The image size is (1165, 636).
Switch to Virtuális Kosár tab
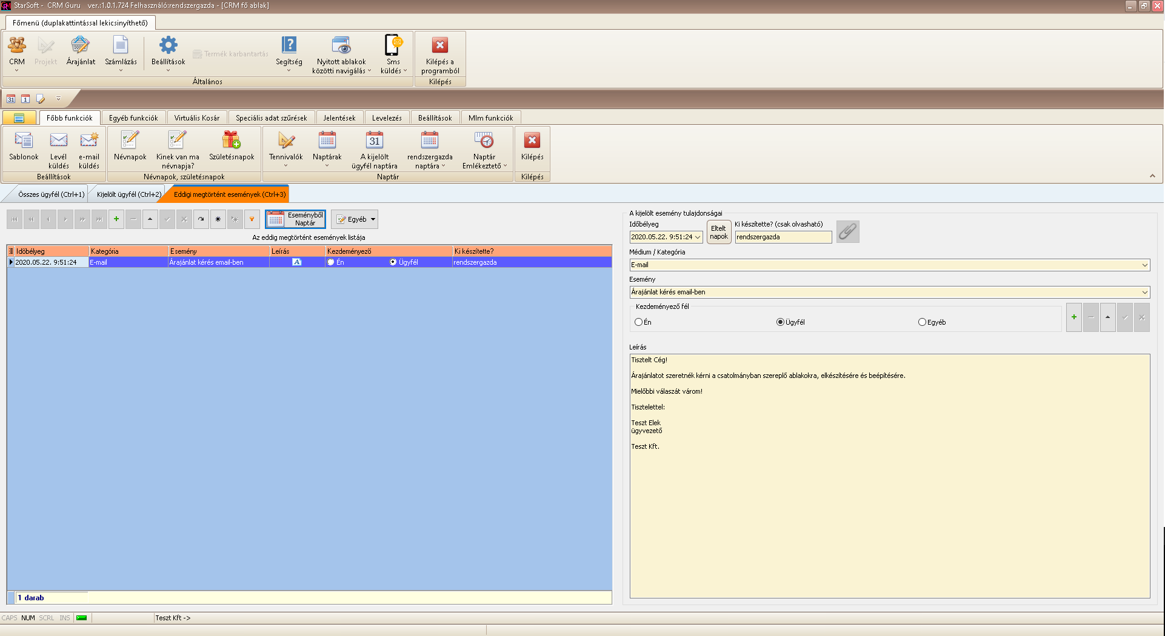(197, 118)
